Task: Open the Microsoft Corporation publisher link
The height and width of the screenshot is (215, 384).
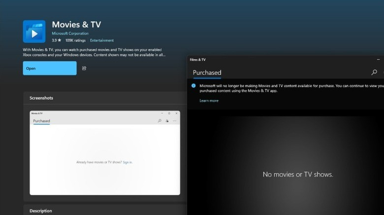Action: [x=70, y=33]
